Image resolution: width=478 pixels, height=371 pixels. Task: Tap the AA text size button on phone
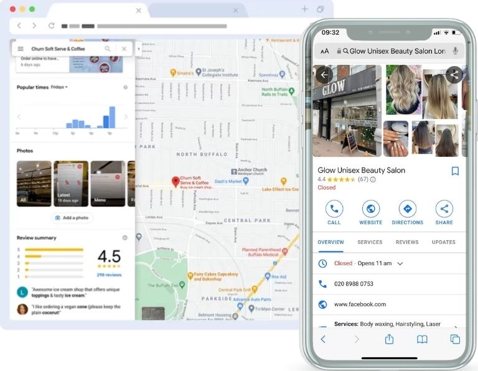pyautogui.click(x=325, y=51)
